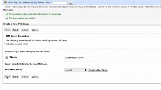Click the Record chart icon
The height and width of the screenshot is (90, 161).
coord(36,2)
